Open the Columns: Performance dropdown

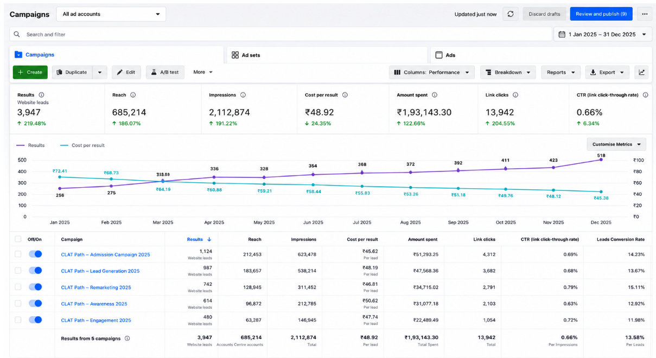pyautogui.click(x=432, y=72)
